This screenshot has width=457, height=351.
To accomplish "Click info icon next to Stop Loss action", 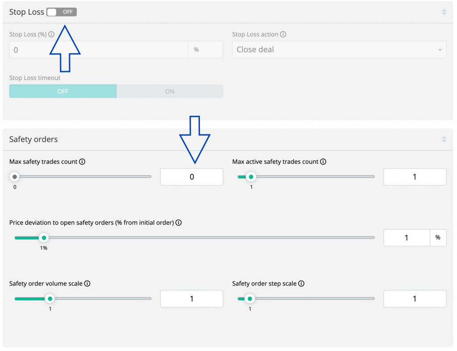I will pyautogui.click(x=283, y=34).
